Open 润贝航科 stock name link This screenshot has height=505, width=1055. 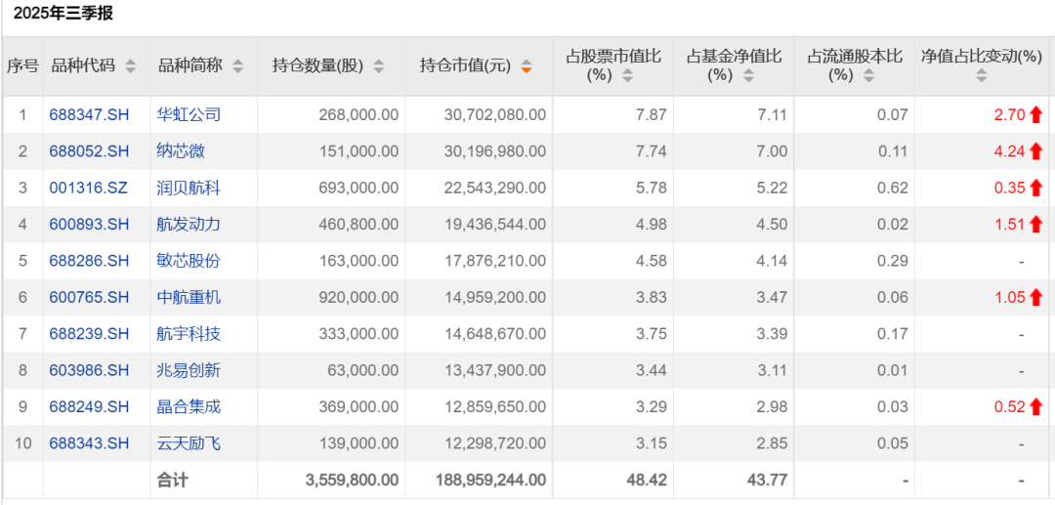[x=190, y=189]
